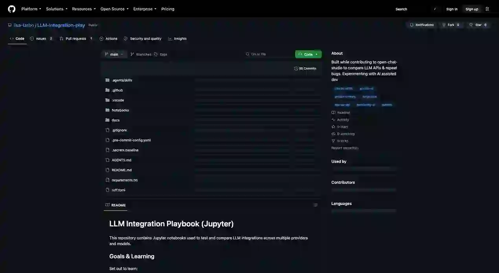Click the file icon beside README.md

tap(107, 170)
